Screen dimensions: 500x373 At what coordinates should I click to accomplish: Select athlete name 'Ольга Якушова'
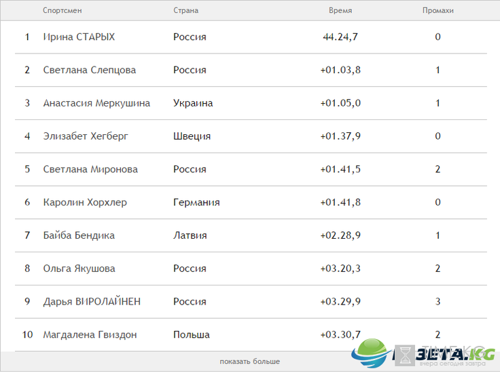[79, 269]
